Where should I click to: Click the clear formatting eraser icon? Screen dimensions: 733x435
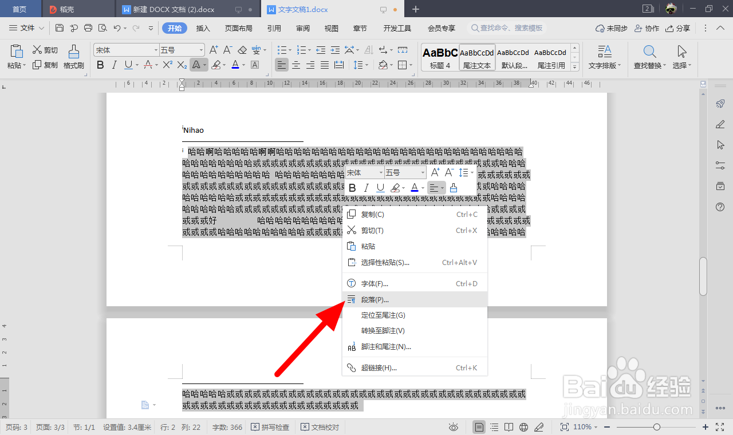242,50
